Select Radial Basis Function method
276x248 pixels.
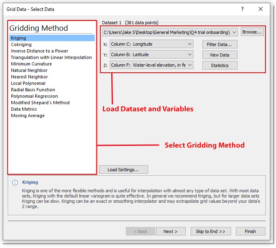coord(33,90)
